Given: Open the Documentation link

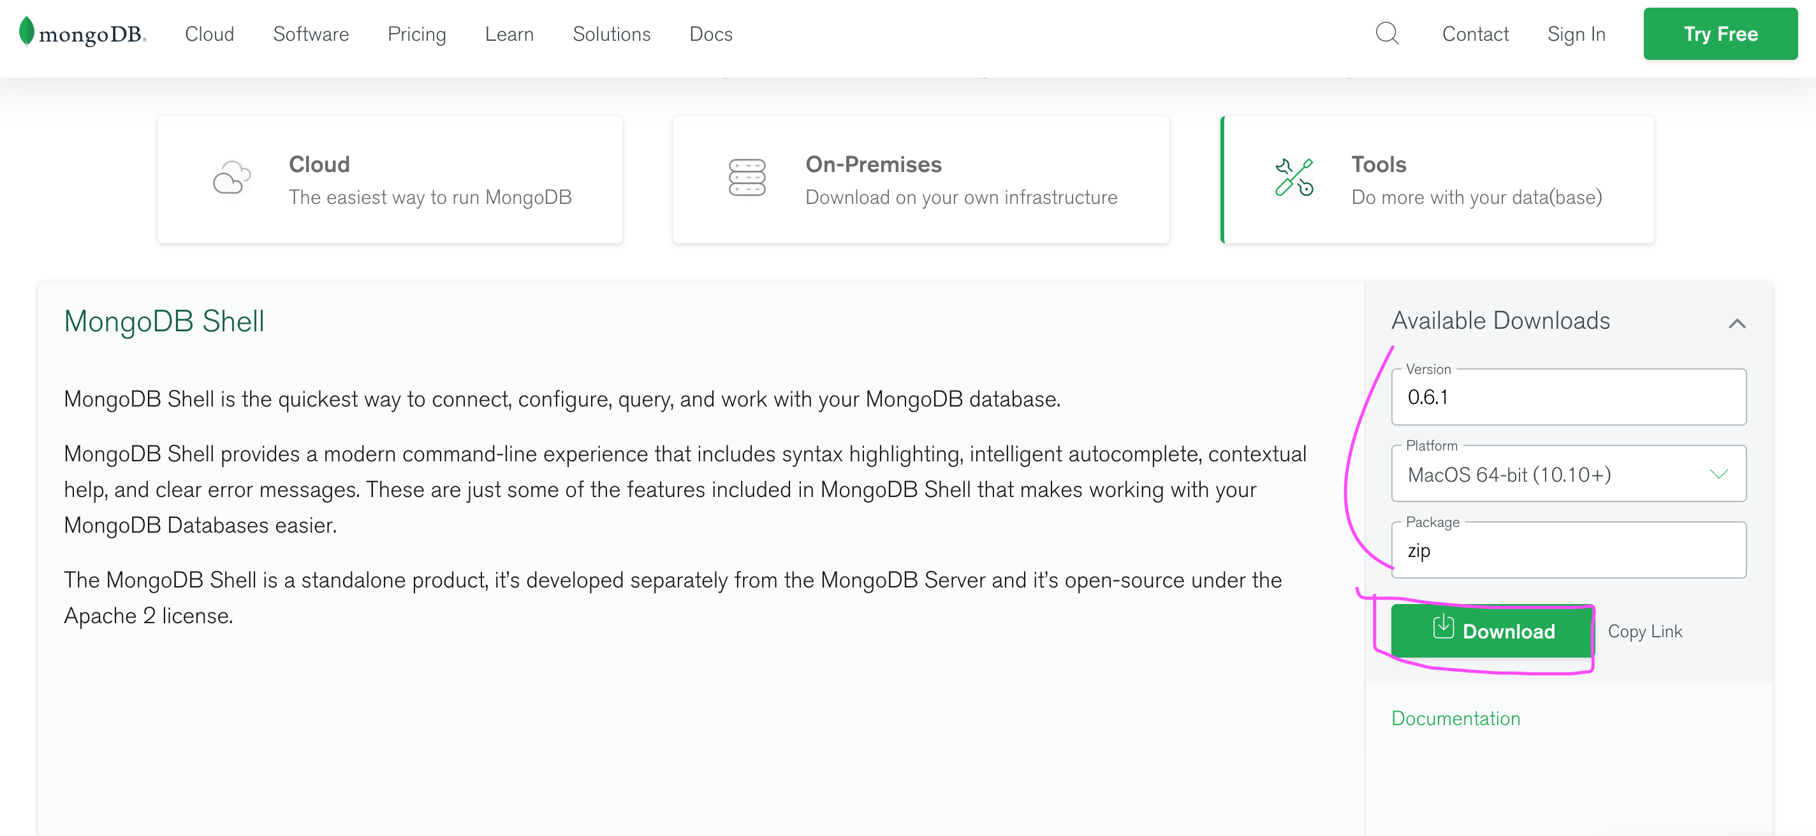Looking at the screenshot, I should pos(1455,717).
